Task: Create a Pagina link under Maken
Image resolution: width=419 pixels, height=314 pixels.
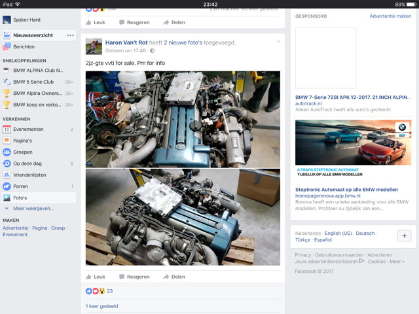Action: point(40,228)
